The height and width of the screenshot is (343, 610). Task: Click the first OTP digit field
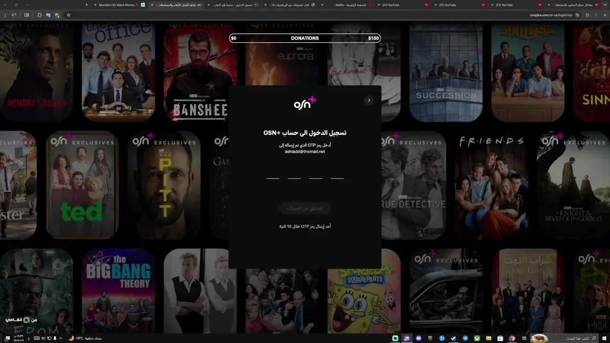pos(273,172)
